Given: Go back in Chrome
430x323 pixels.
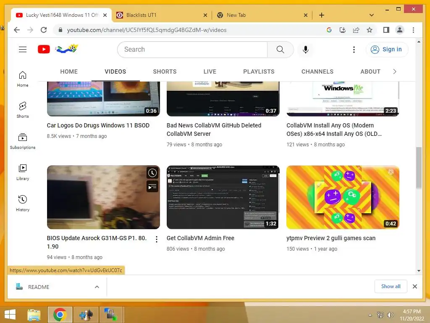Looking at the screenshot, I should [17, 30].
